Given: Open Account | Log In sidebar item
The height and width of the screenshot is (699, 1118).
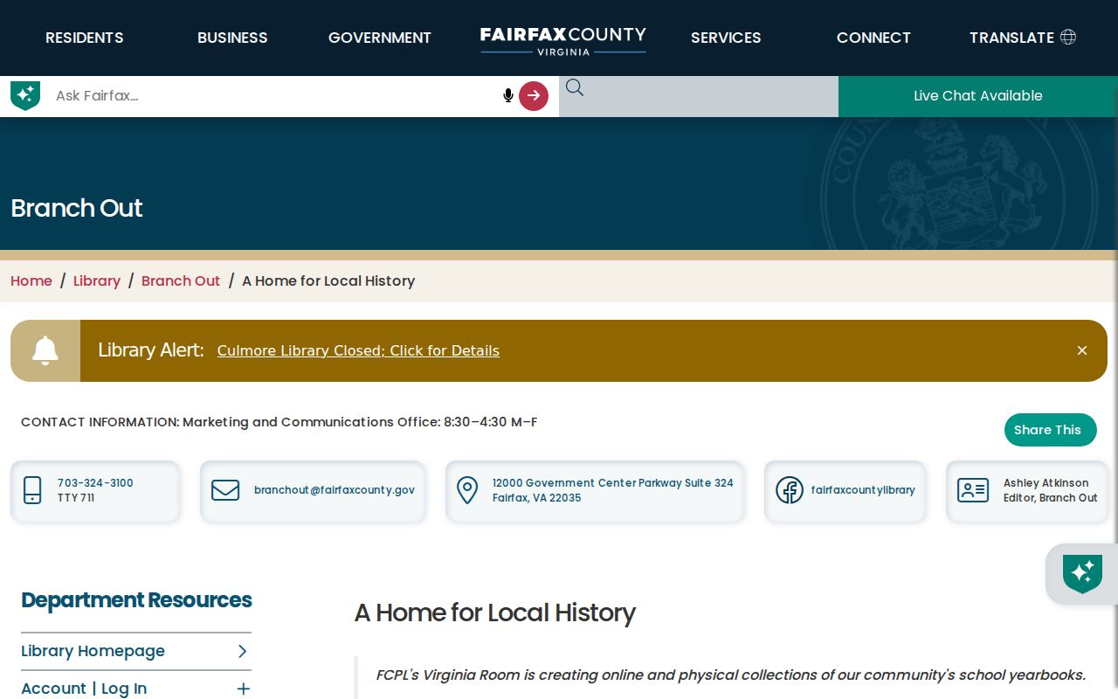Looking at the screenshot, I should pos(84,689).
